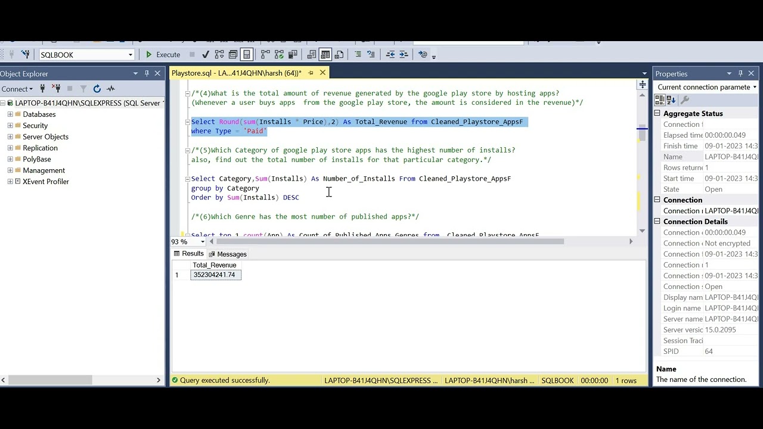Image resolution: width=763 pixels, height=429 pixels.
Task: Uncomment the selected lines
Action: click(371, 54)
